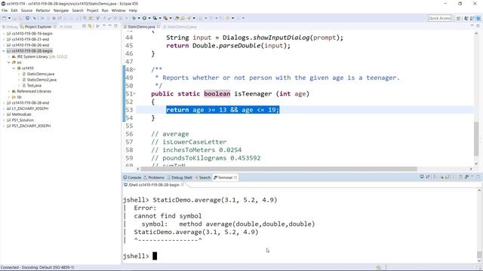Click the Open a Terminal icon
Screen dimensions: 483x271
[x=422, y=177]
